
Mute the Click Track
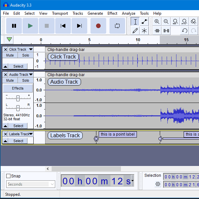pyautogui.click(x=10, y=55)
